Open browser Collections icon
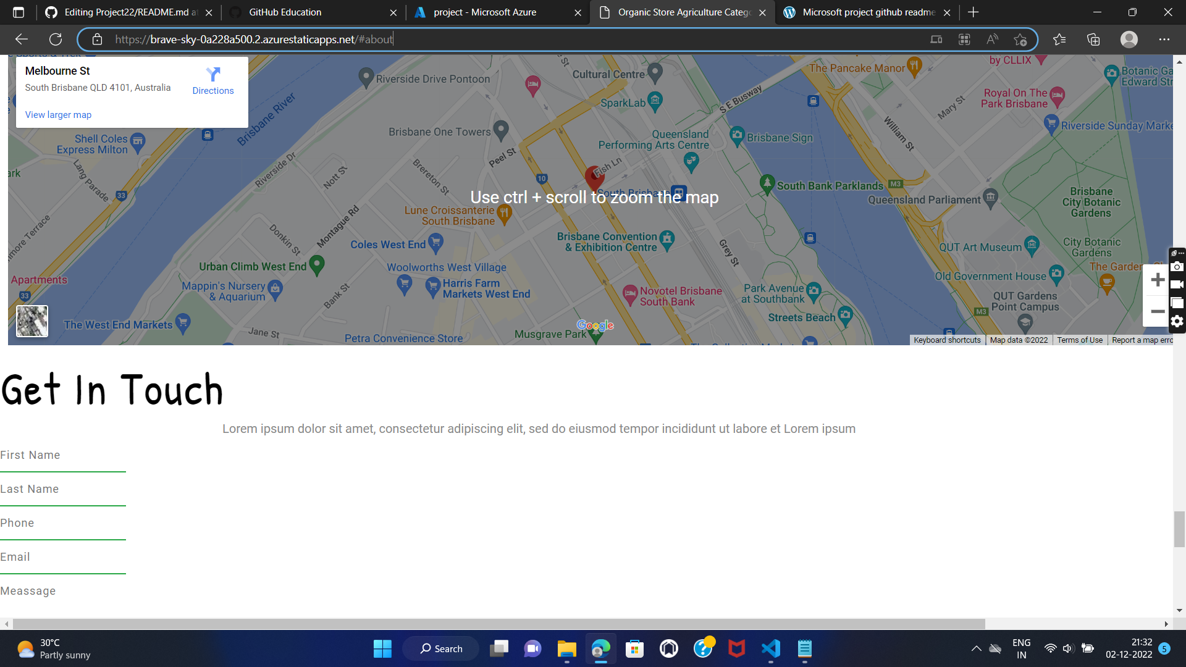The height and width of the screenshot is (667, 1186). 1093,40
